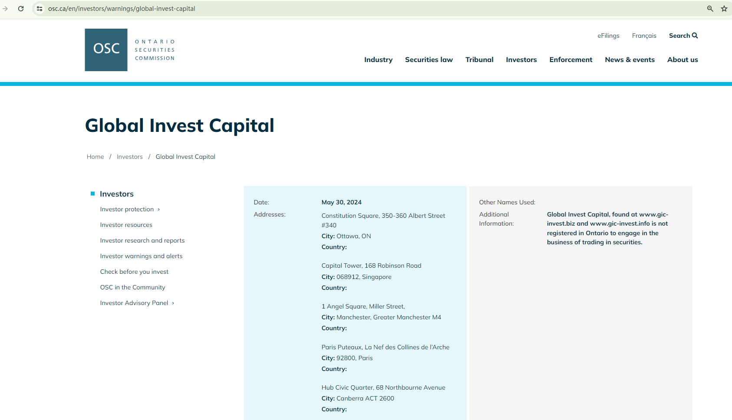Screen dimensions: 732x420
Task: Open OSC in the Community link
Action: click(x=132, y=287)
